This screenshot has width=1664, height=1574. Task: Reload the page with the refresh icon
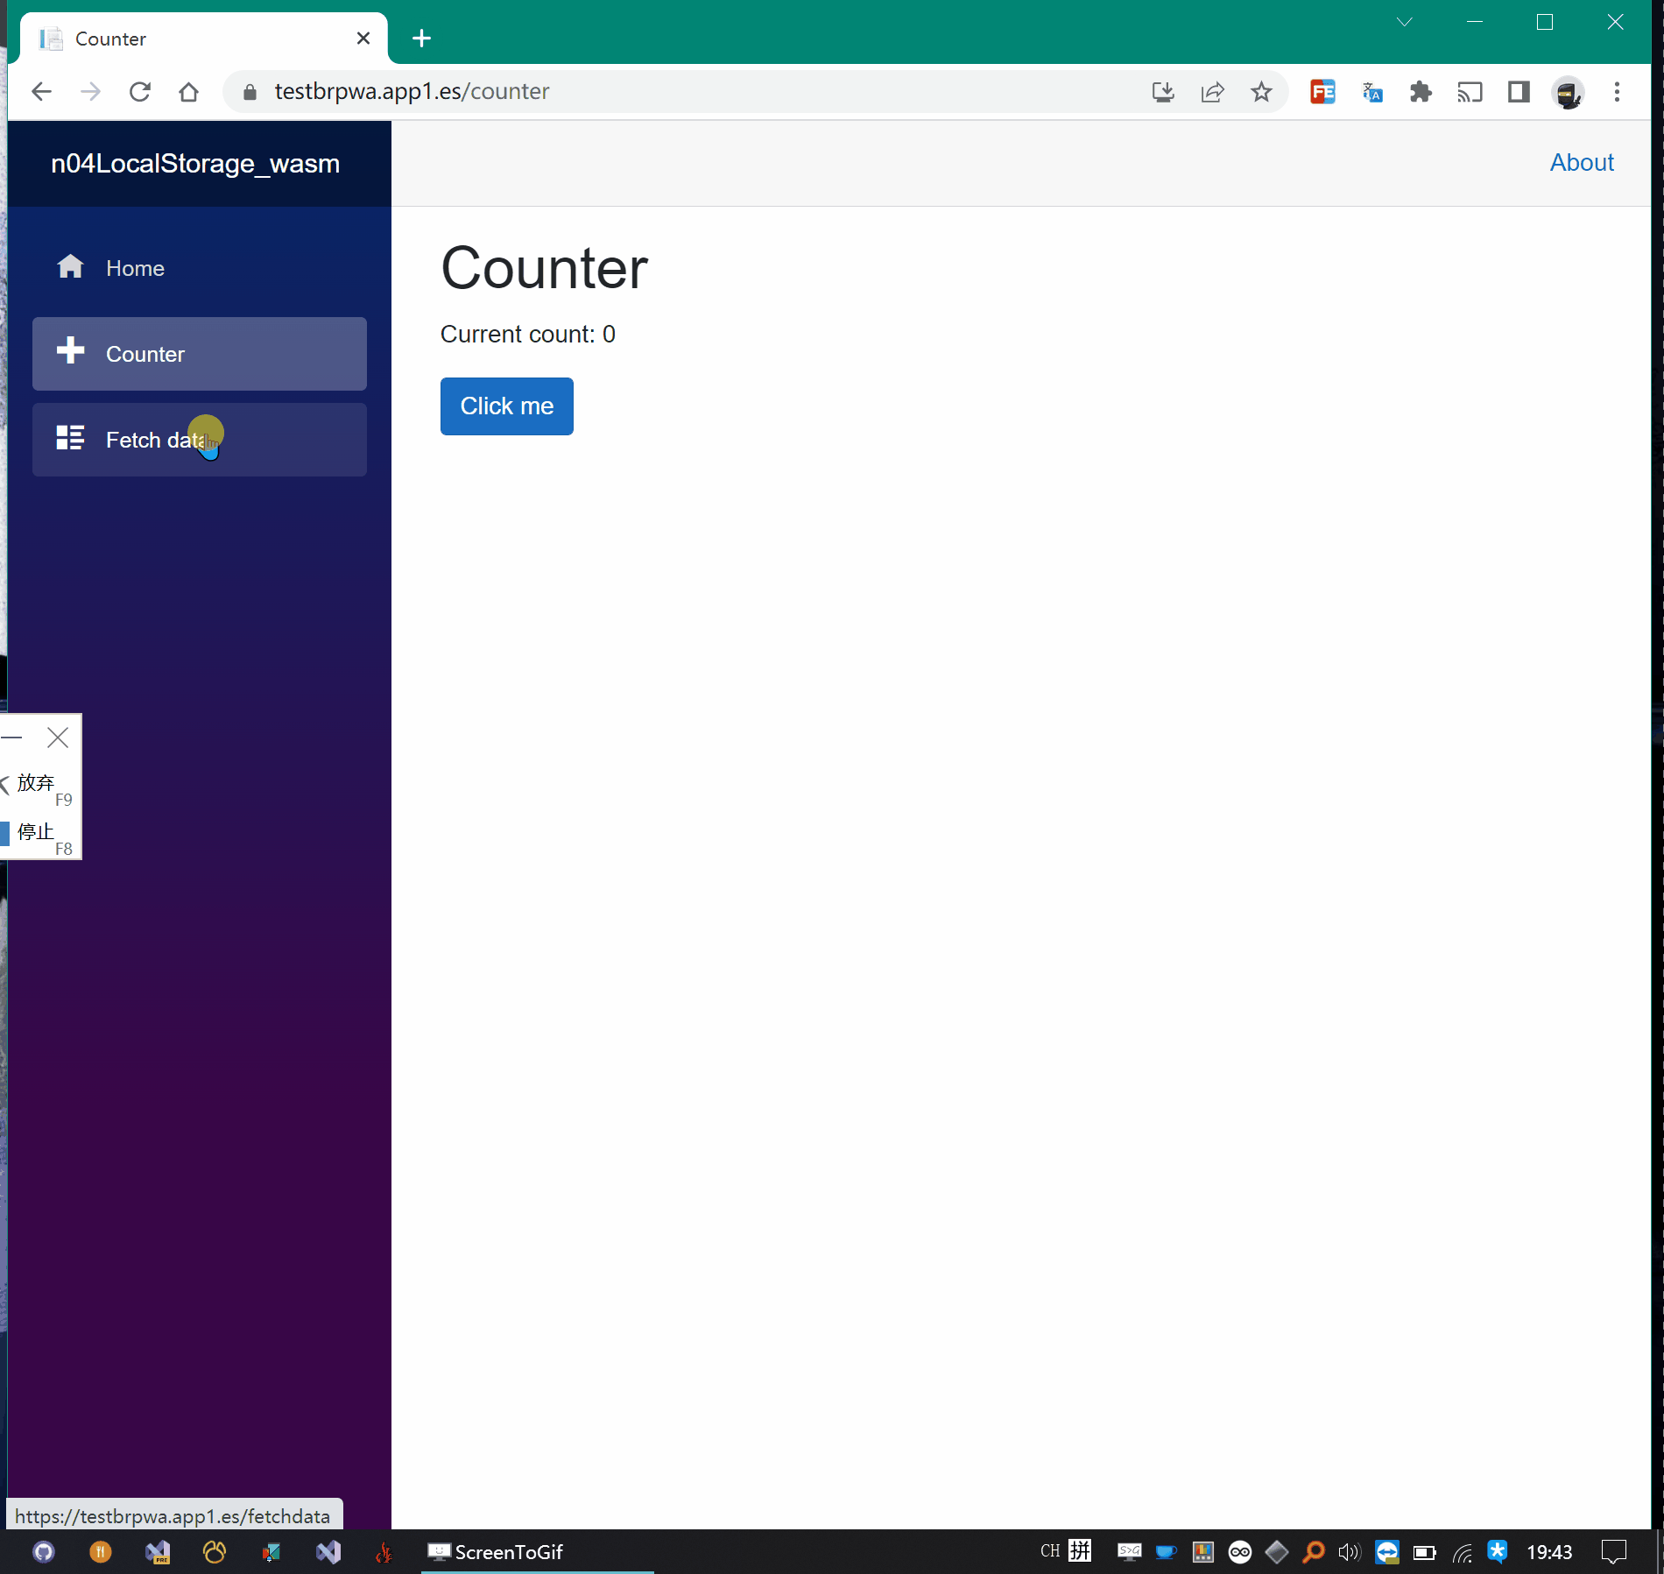click(139, 91)
